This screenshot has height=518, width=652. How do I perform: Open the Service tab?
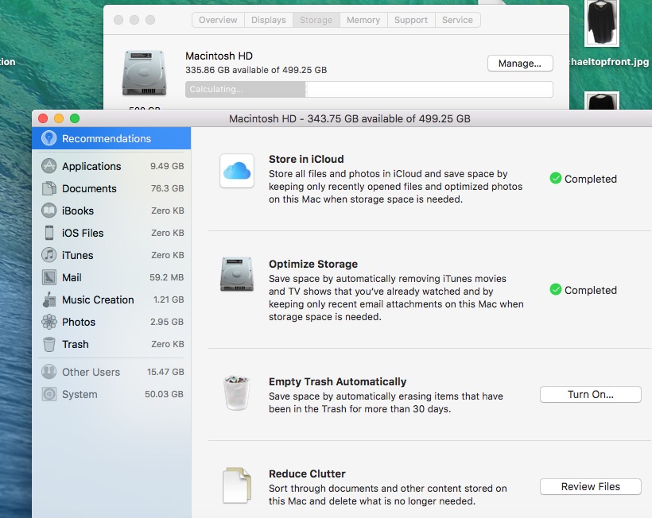coord(457,20)
